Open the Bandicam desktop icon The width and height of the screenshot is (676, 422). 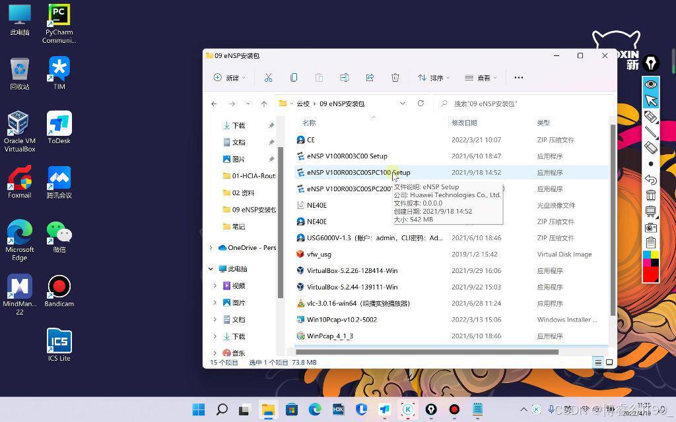coord(59,291)
